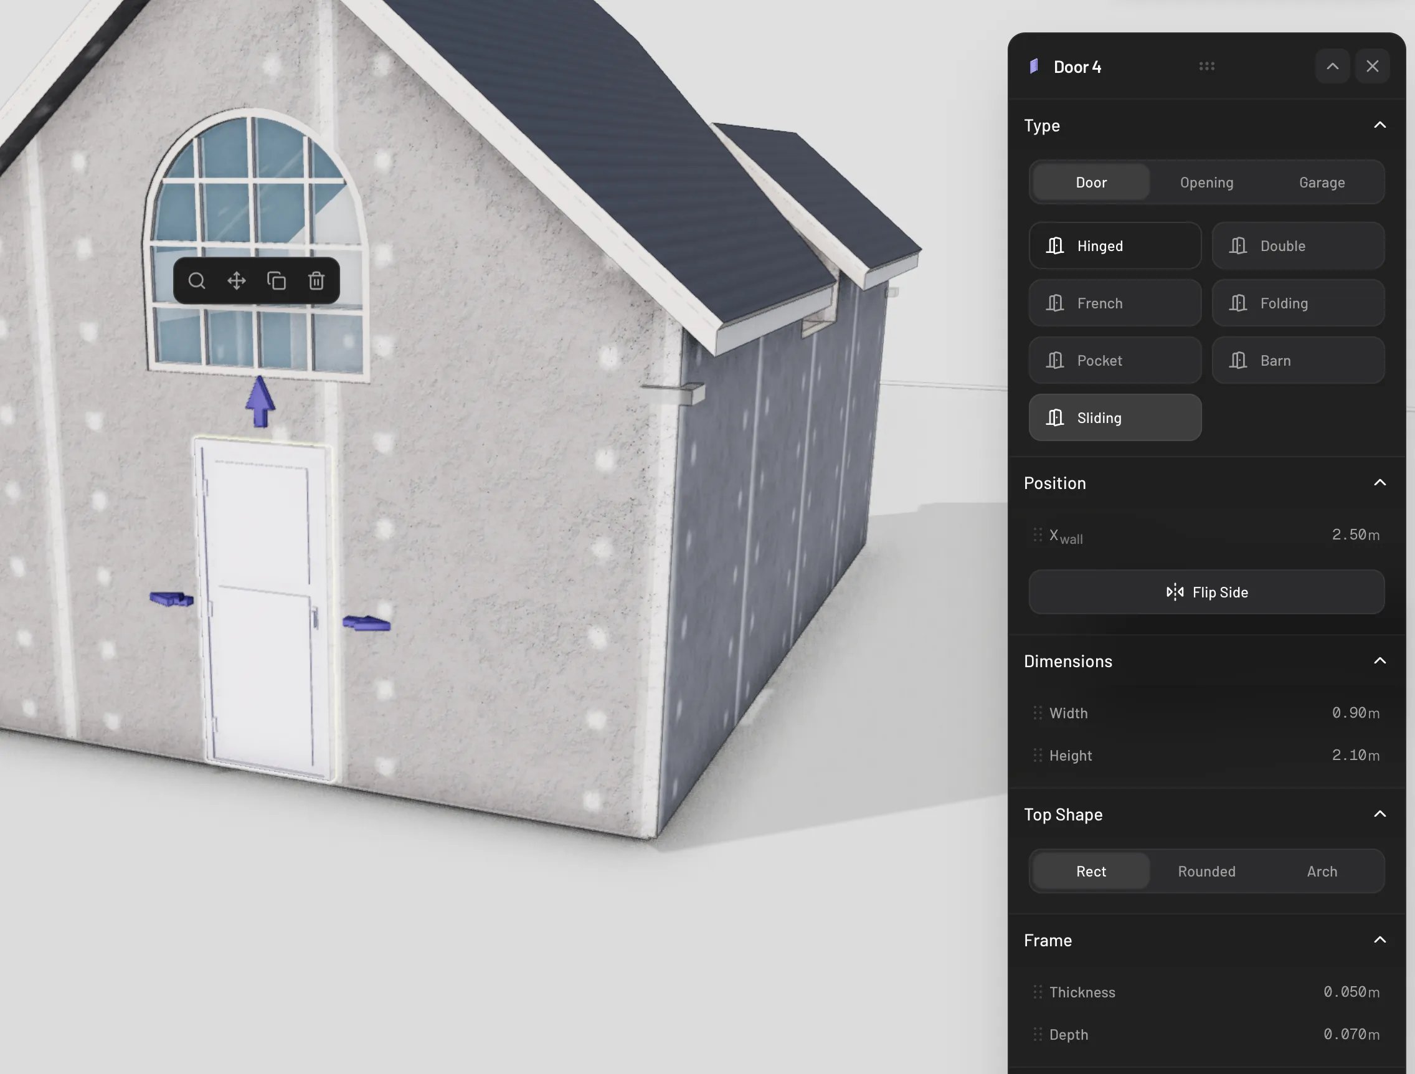The image size is (1415, 1074).
Task: Select the Door type tab
Action: (x=1091, y=183)
